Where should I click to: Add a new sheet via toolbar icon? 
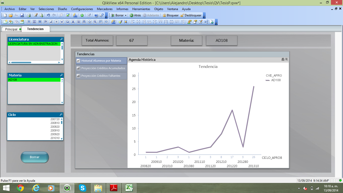5,22
